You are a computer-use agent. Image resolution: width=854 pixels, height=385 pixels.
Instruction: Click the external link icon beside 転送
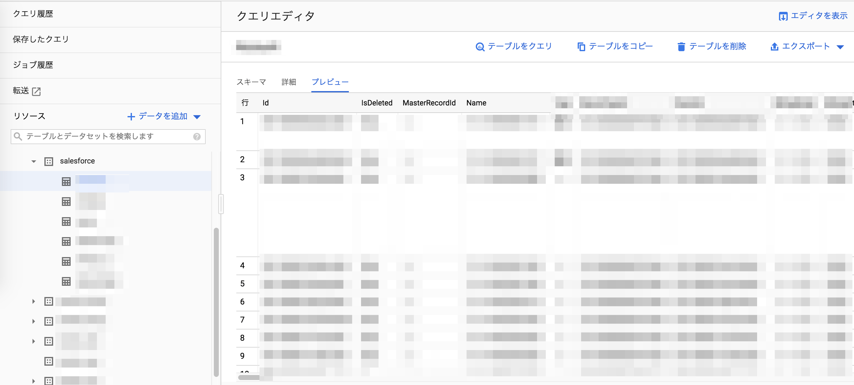point(36,91)
